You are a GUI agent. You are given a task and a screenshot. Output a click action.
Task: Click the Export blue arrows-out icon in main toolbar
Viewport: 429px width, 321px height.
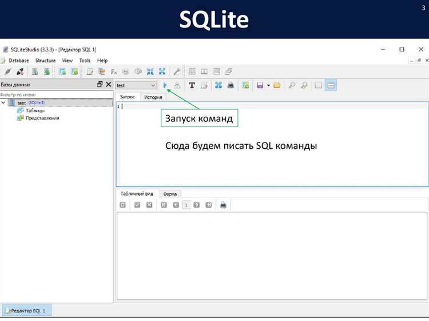click(x=162, y=72)
